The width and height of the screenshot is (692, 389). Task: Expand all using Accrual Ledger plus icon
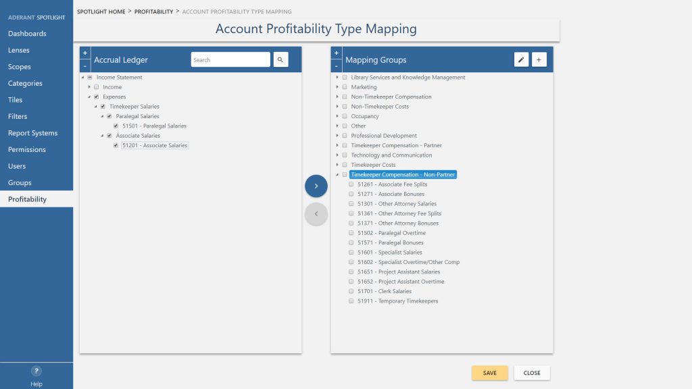(84, 53)
